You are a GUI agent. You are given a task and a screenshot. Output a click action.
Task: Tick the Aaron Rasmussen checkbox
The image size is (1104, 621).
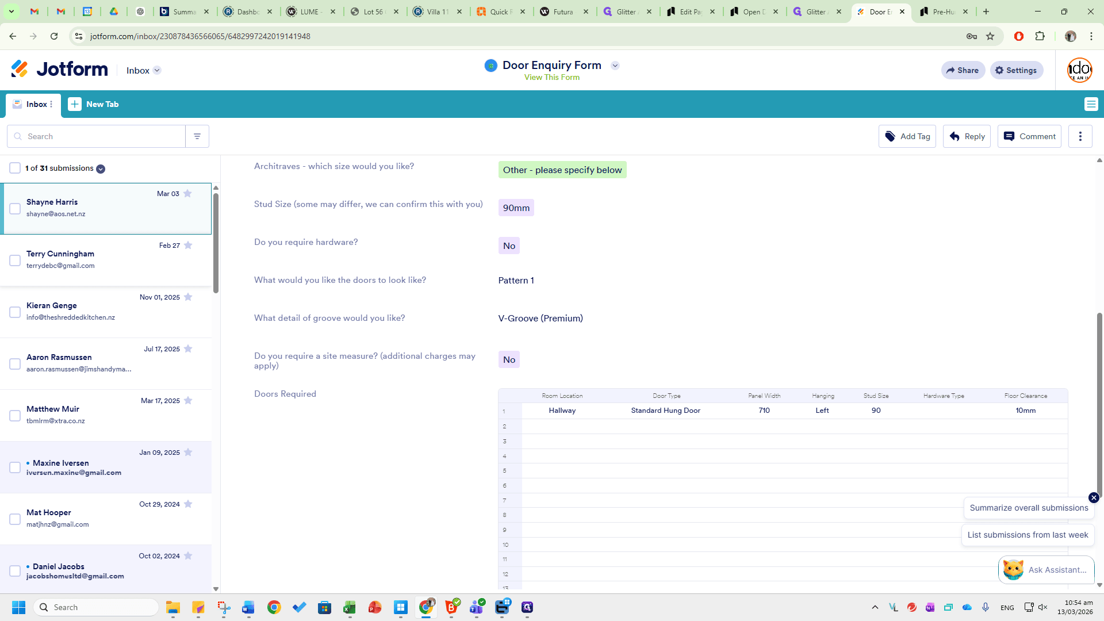[15, 364]
